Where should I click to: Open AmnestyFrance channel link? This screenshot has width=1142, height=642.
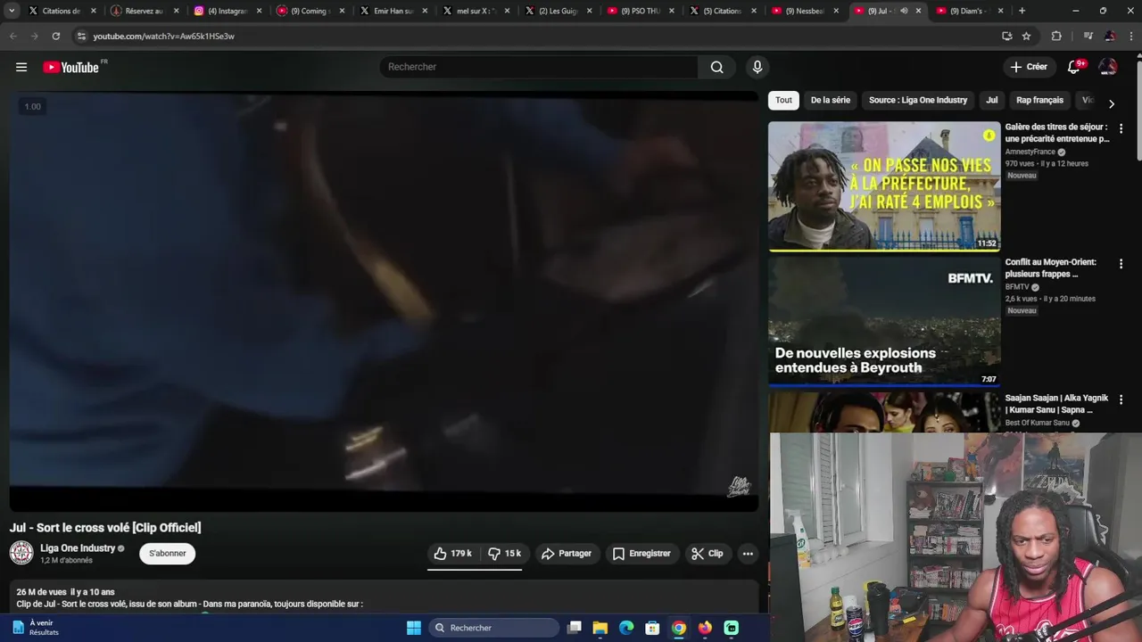(1030, 152)
